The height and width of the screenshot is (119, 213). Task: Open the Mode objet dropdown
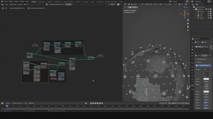pyautogui.click(x=133, y=4)
